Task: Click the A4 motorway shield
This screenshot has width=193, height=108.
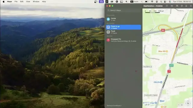Action: coord(163,30)
